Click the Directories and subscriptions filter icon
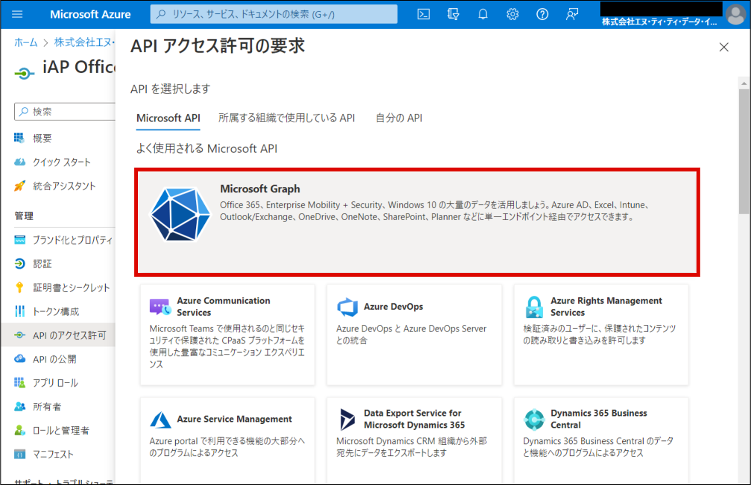 point(453,14)
